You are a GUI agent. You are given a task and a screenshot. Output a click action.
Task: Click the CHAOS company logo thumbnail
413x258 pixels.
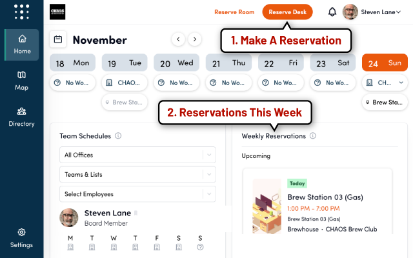tap(57, 12)
